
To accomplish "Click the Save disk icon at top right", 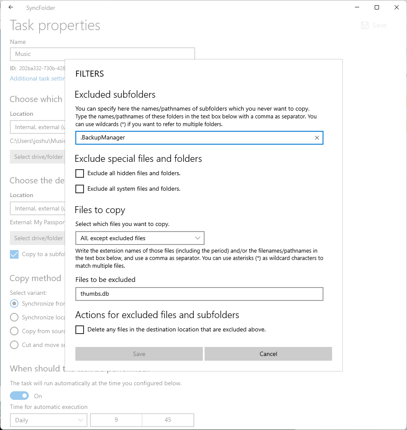I will [x=365, y=25].
